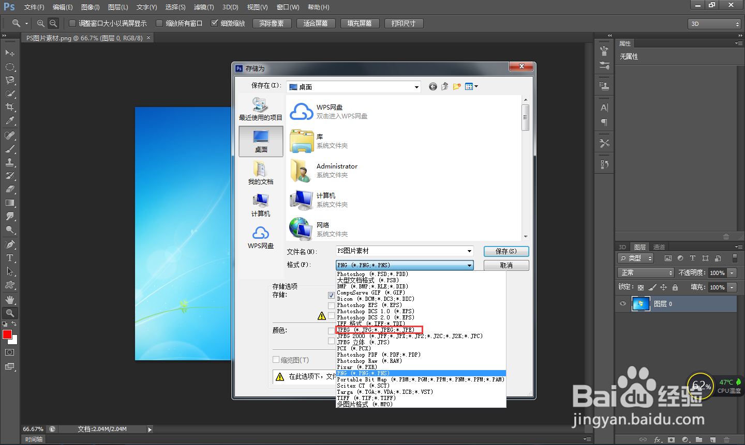This screenshot has height=445, width=745.
Task: Switch to the 3D panel tab
Action: [622, 247]
